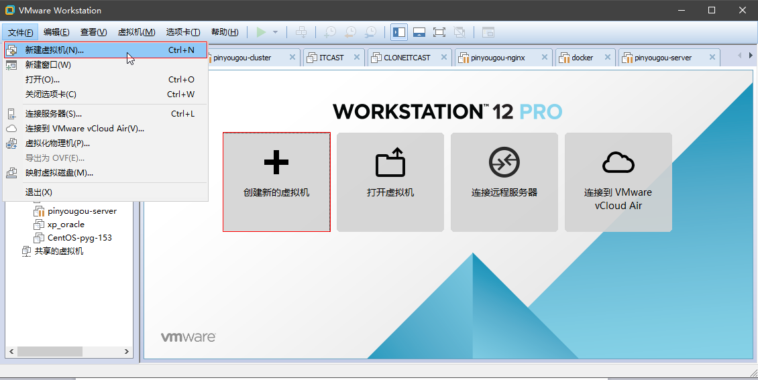
Task: Switch to the pinyougou-server tab
Action: click(669, 58)
